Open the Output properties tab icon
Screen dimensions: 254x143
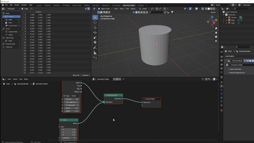coord(221,60)
